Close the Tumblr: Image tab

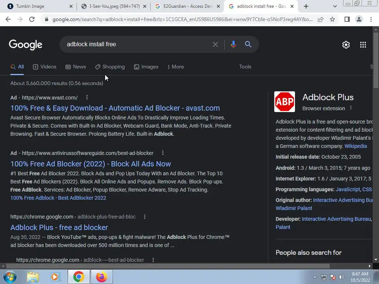[71, 6]
